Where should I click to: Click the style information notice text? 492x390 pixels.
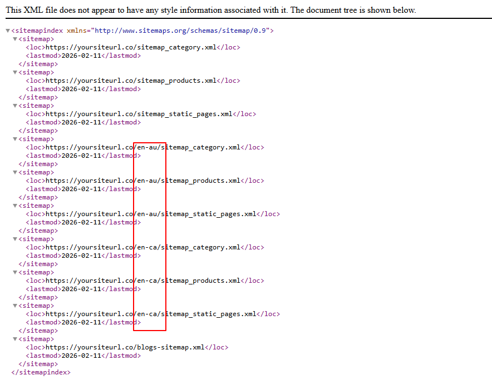click(x=210, y=10)
